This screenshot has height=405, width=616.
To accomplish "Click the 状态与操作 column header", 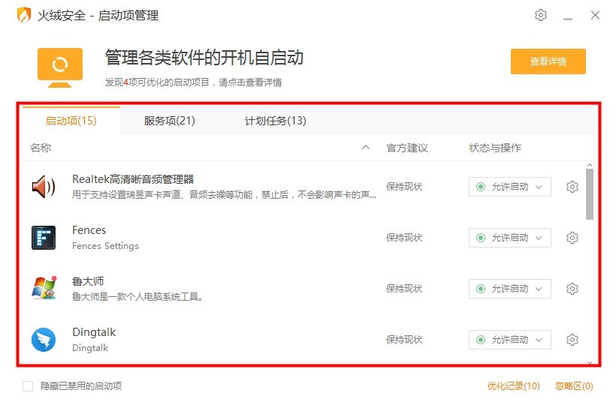I will coord(495,148).
